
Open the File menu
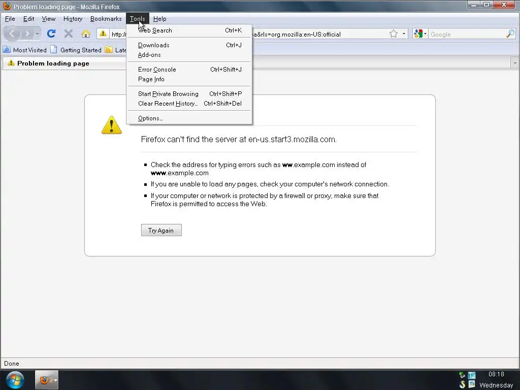pyautogui.click(x=10, y=19)
